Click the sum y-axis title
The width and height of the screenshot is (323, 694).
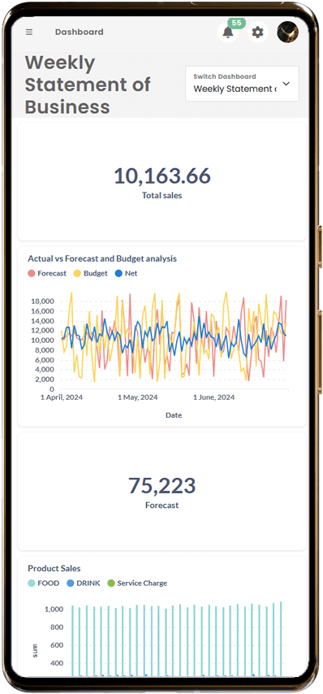tap(35, 650)
